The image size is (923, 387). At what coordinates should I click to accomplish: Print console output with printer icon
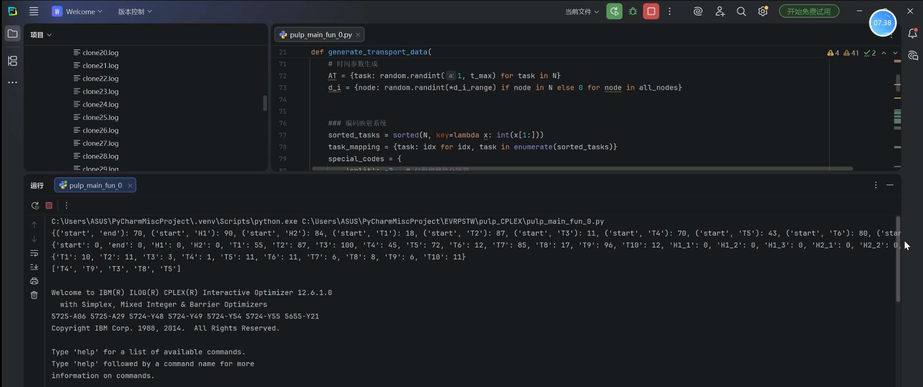[x=34, y=281]
